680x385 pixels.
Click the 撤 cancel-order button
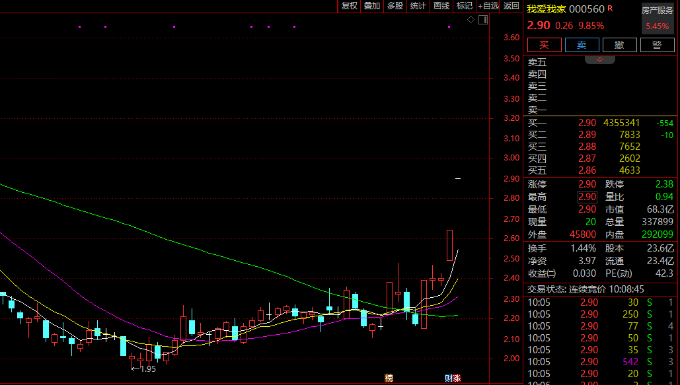[x=620, y=45]
